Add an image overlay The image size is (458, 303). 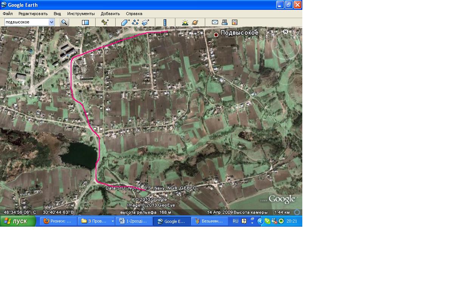(x=145, y=22)
